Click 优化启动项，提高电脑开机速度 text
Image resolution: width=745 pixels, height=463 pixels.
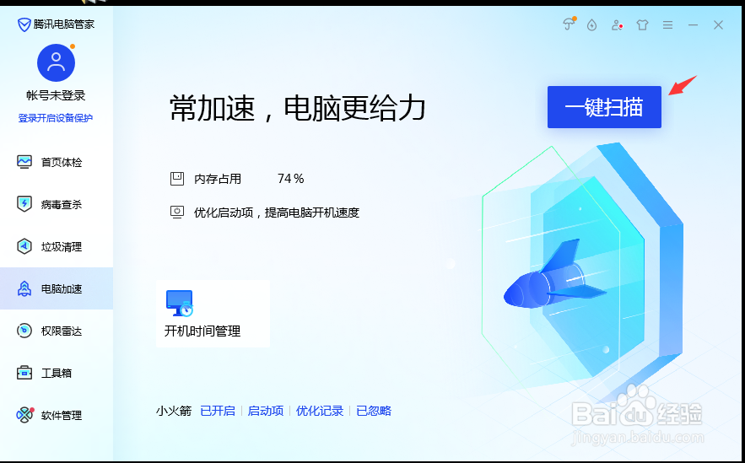[x=277, y=213]
